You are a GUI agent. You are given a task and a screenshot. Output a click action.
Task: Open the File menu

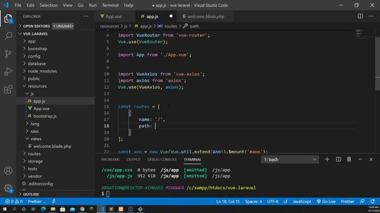coord(18,5)
